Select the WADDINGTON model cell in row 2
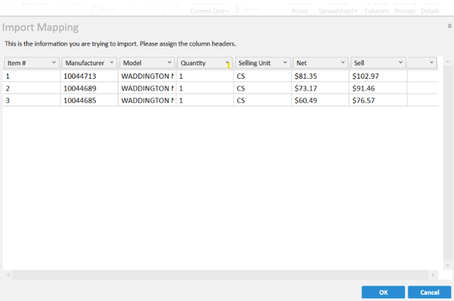The height and width of the screenshot is (301, 454). coord(147,88)
